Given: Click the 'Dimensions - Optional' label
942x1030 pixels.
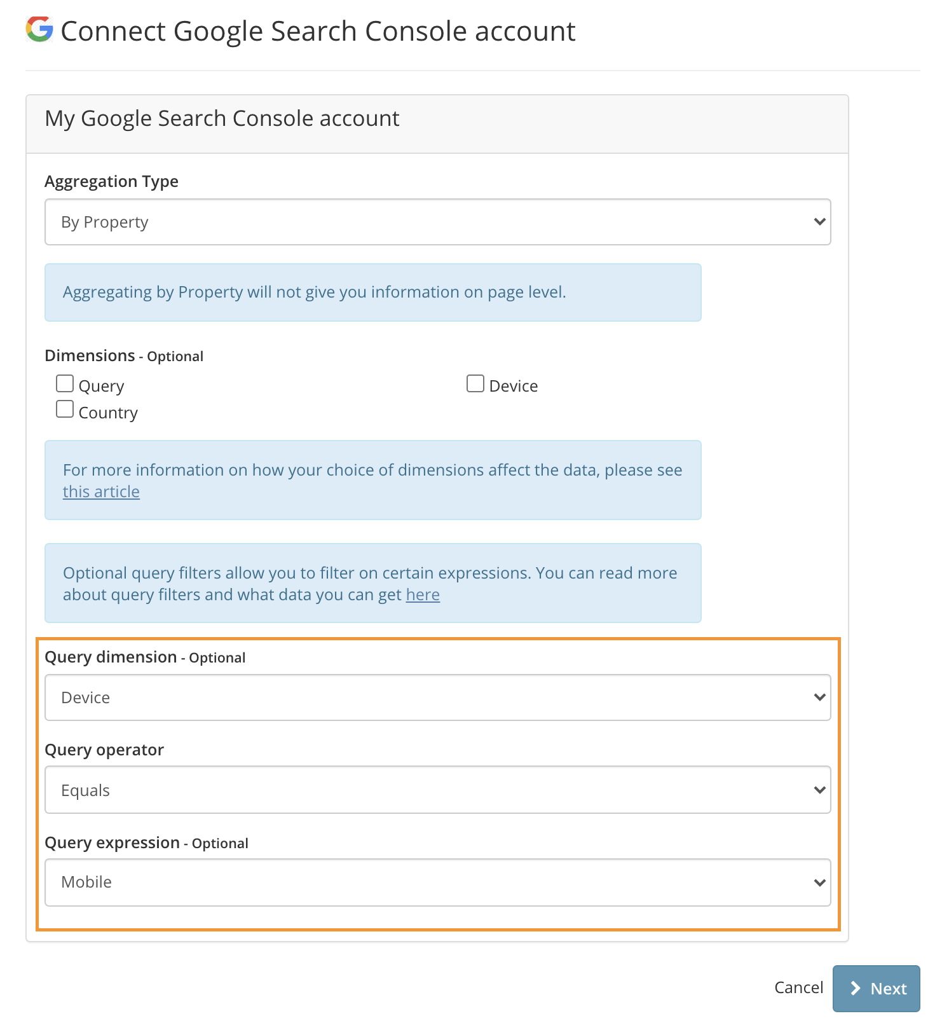Looking at the screenshot, I should pos(124,355).
